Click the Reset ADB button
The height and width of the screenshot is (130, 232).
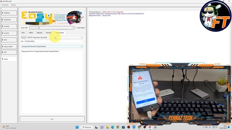tap(24, 28)
